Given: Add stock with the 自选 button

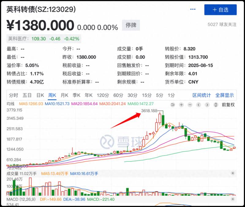Looking at the screenshot, I should click(x=221, y=10).
